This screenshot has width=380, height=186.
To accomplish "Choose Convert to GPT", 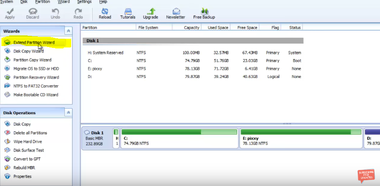I will click(x=27, y=159).
